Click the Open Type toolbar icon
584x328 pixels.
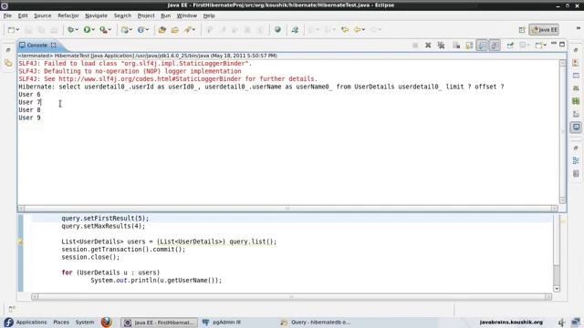pyautogui.click(x=162, y=30)
